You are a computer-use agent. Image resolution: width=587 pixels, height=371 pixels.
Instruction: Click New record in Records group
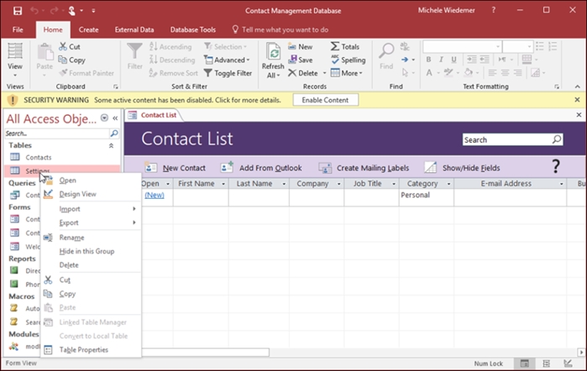pyautogui.click(x=301, y=46)
